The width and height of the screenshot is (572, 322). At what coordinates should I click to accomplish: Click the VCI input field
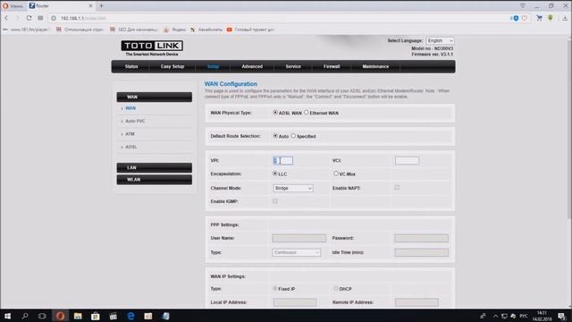(407, 161)
